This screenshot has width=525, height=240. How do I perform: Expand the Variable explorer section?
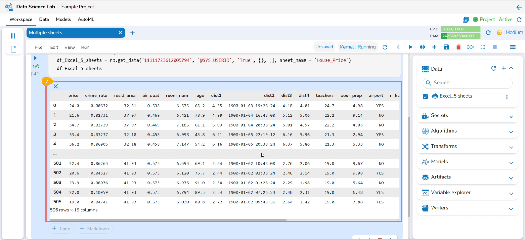coord(511,194)
